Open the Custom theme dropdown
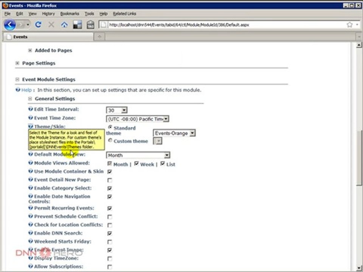Screen dimensions: 363x272 click(158, 141)
